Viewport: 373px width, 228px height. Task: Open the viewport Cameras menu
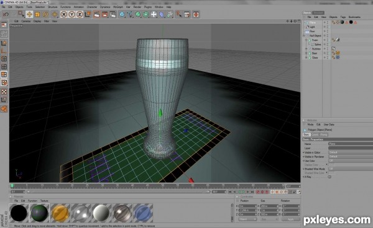[26, 21]
